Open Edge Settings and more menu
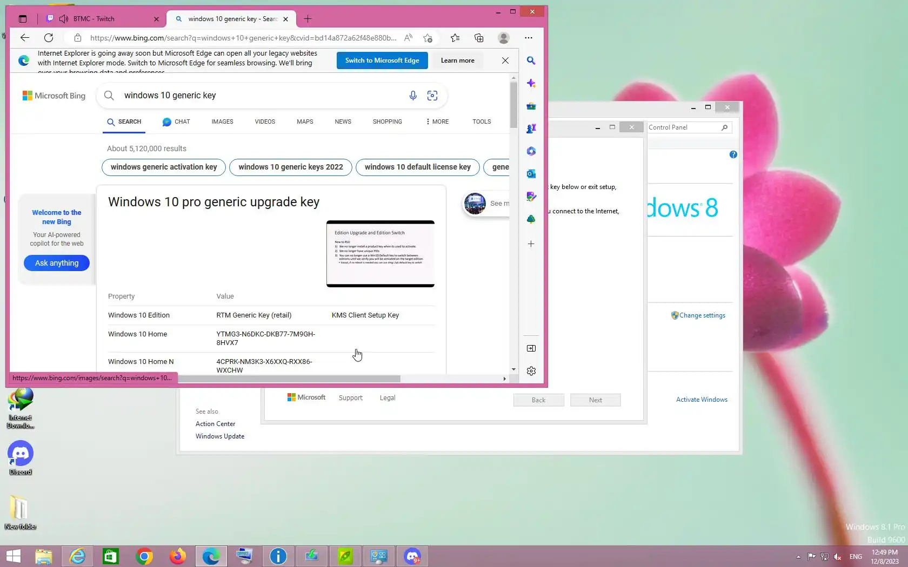Screen dimensions: 908x567 (x=529, y=38)
